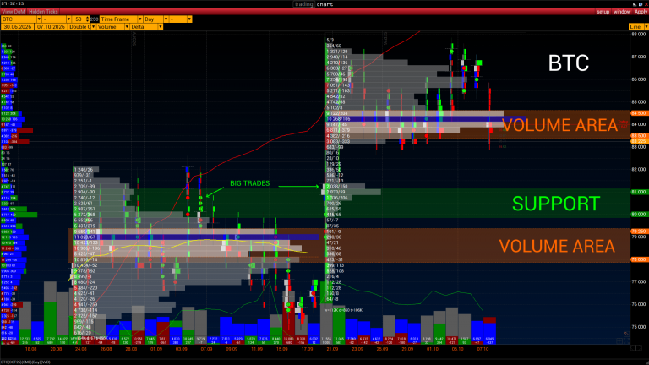Click the 85 000 price axis label

[639, 101]
